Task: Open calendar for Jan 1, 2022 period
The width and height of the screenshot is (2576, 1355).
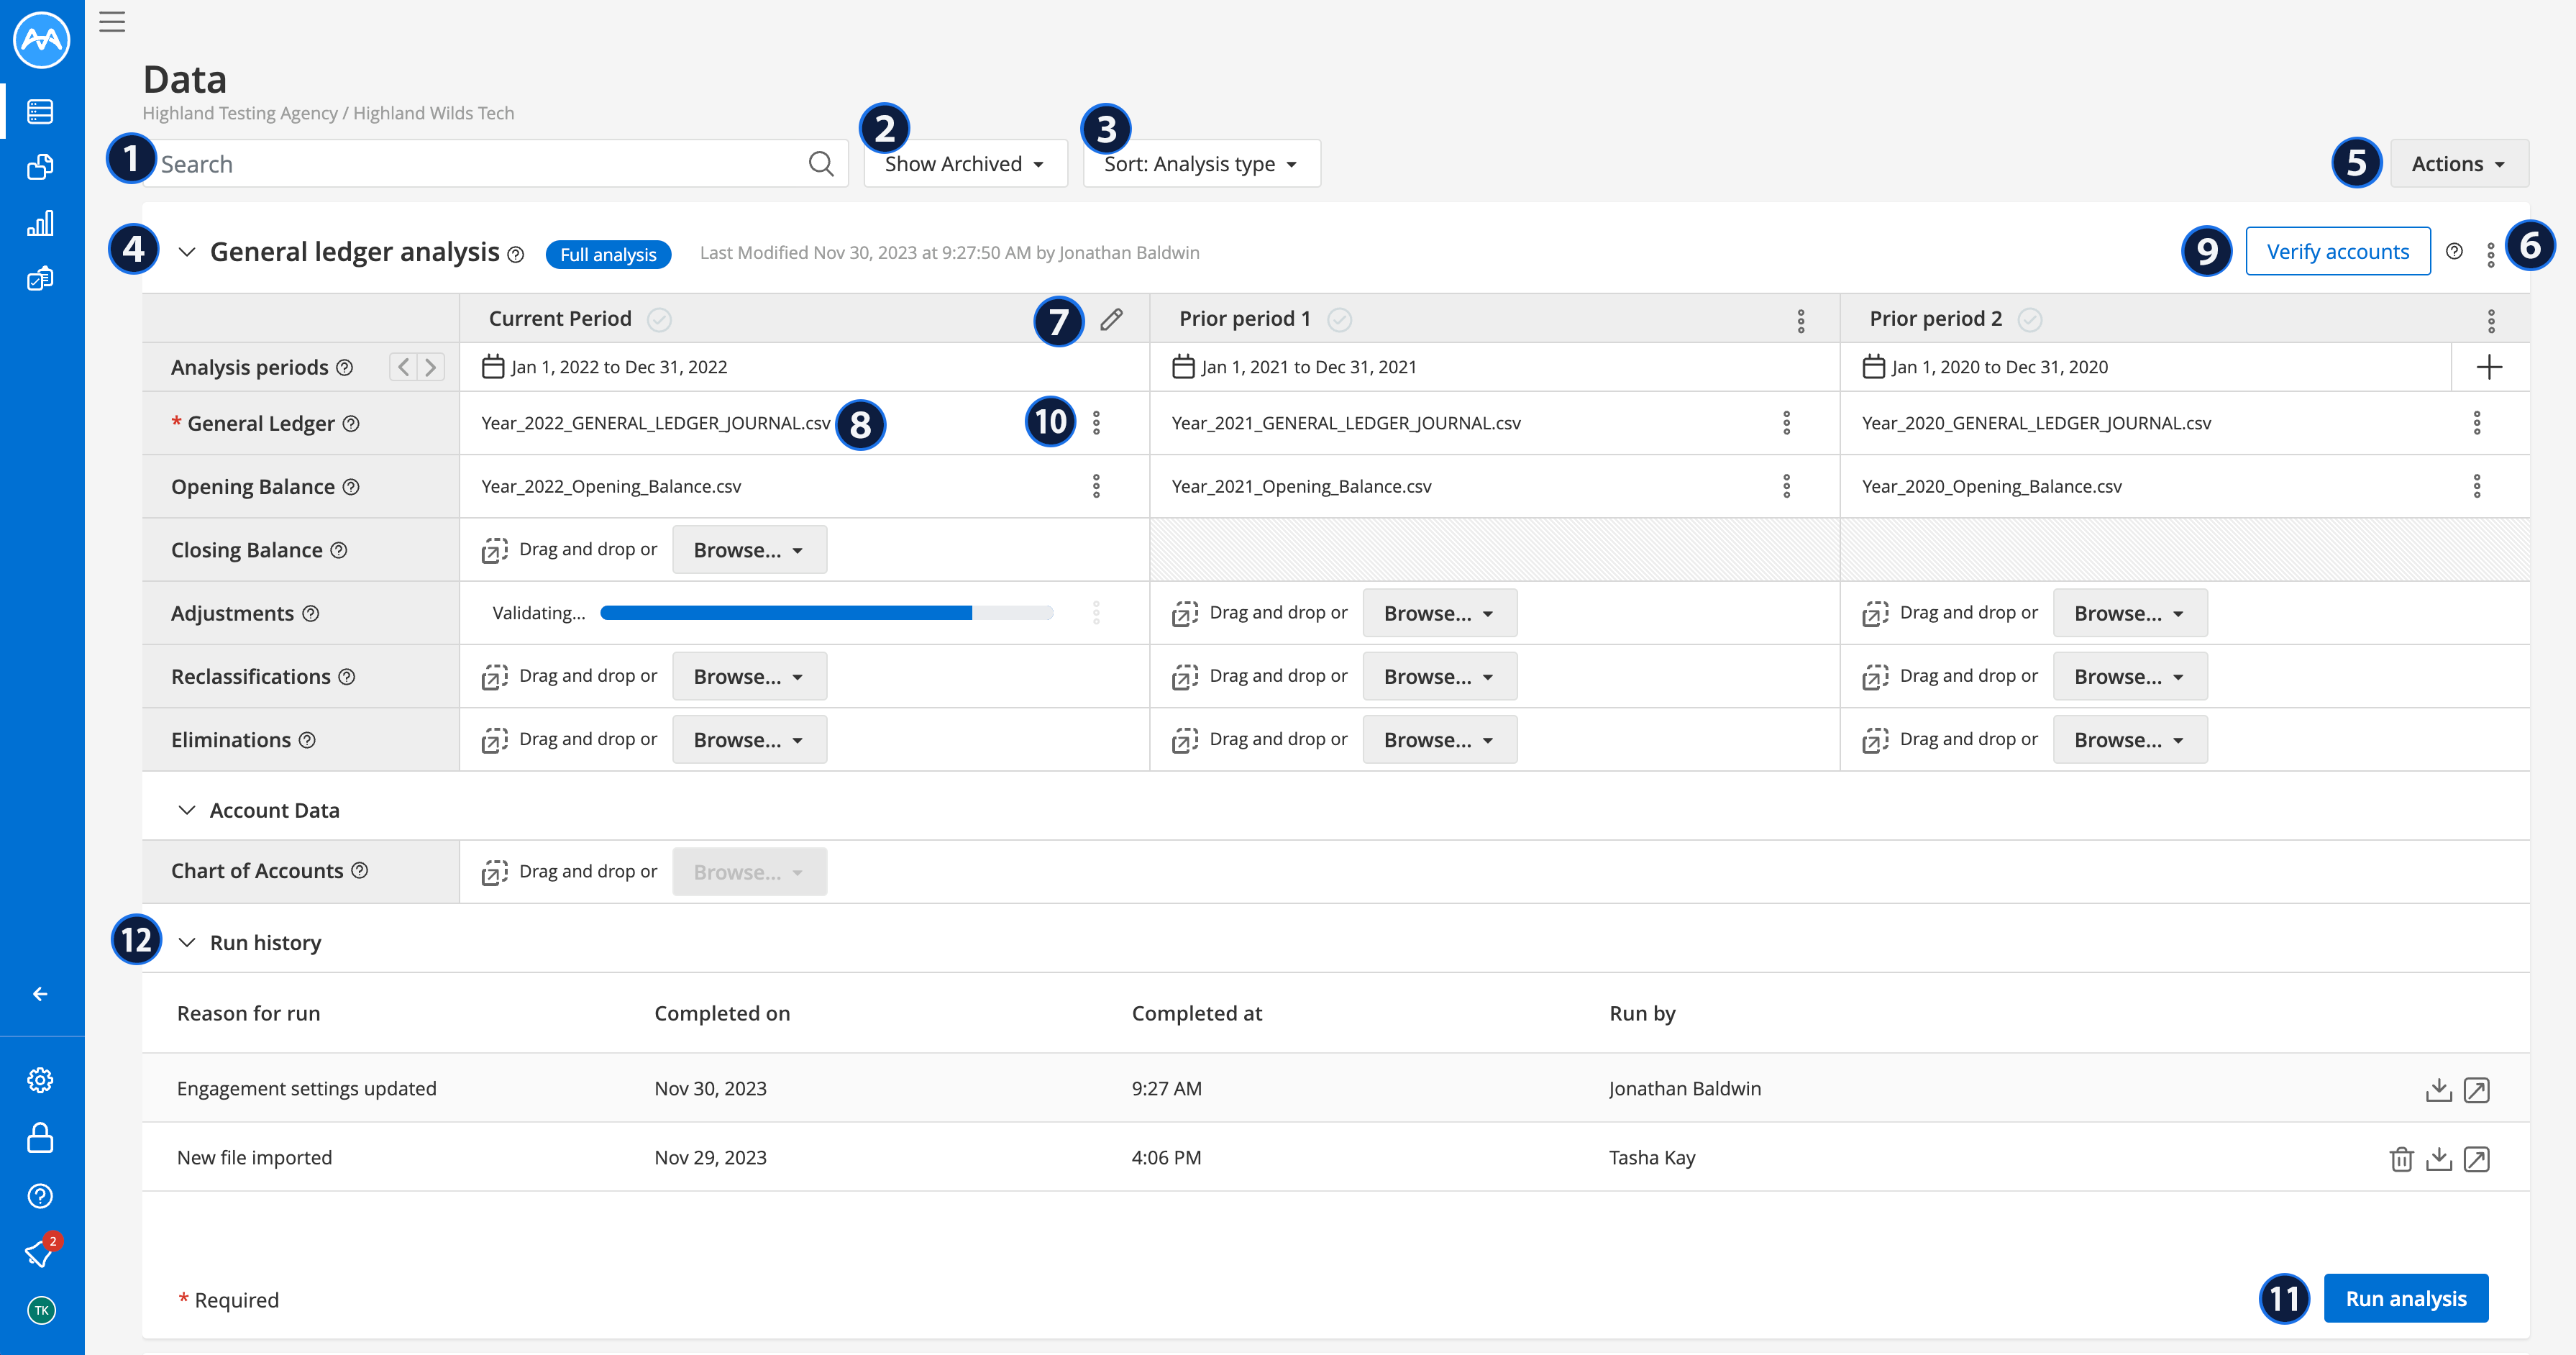Action: coord(492,366)
